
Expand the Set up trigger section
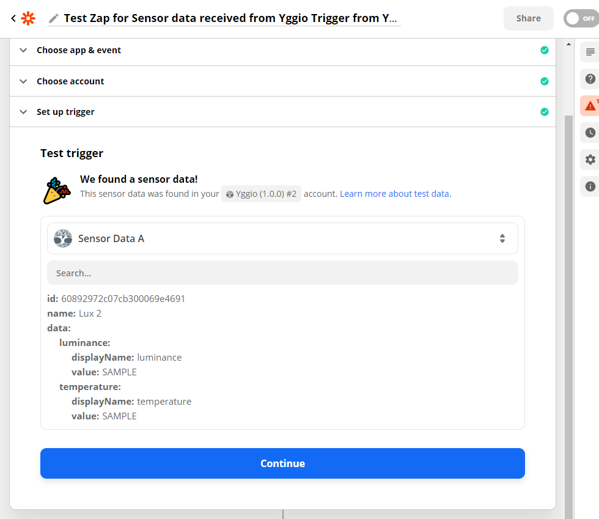pyautogui.click(x=282, y=112)
